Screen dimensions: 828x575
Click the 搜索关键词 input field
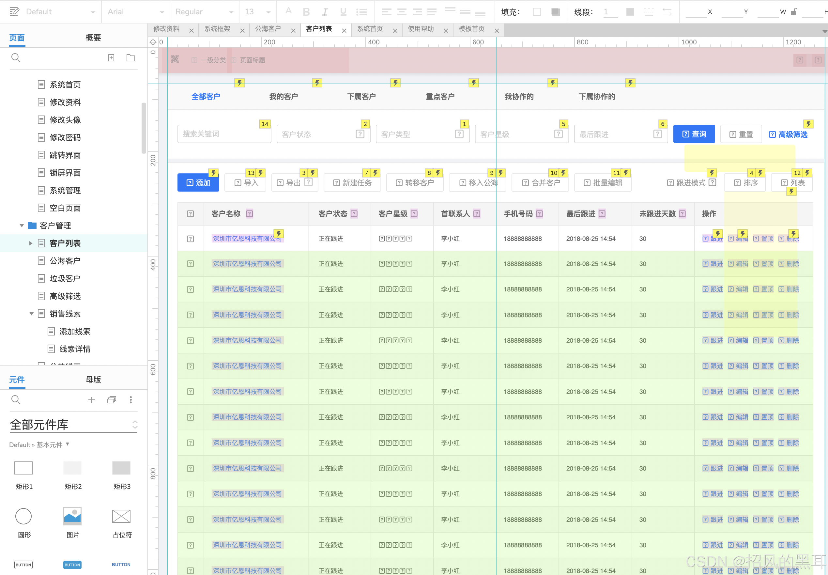tap(224, 134)
